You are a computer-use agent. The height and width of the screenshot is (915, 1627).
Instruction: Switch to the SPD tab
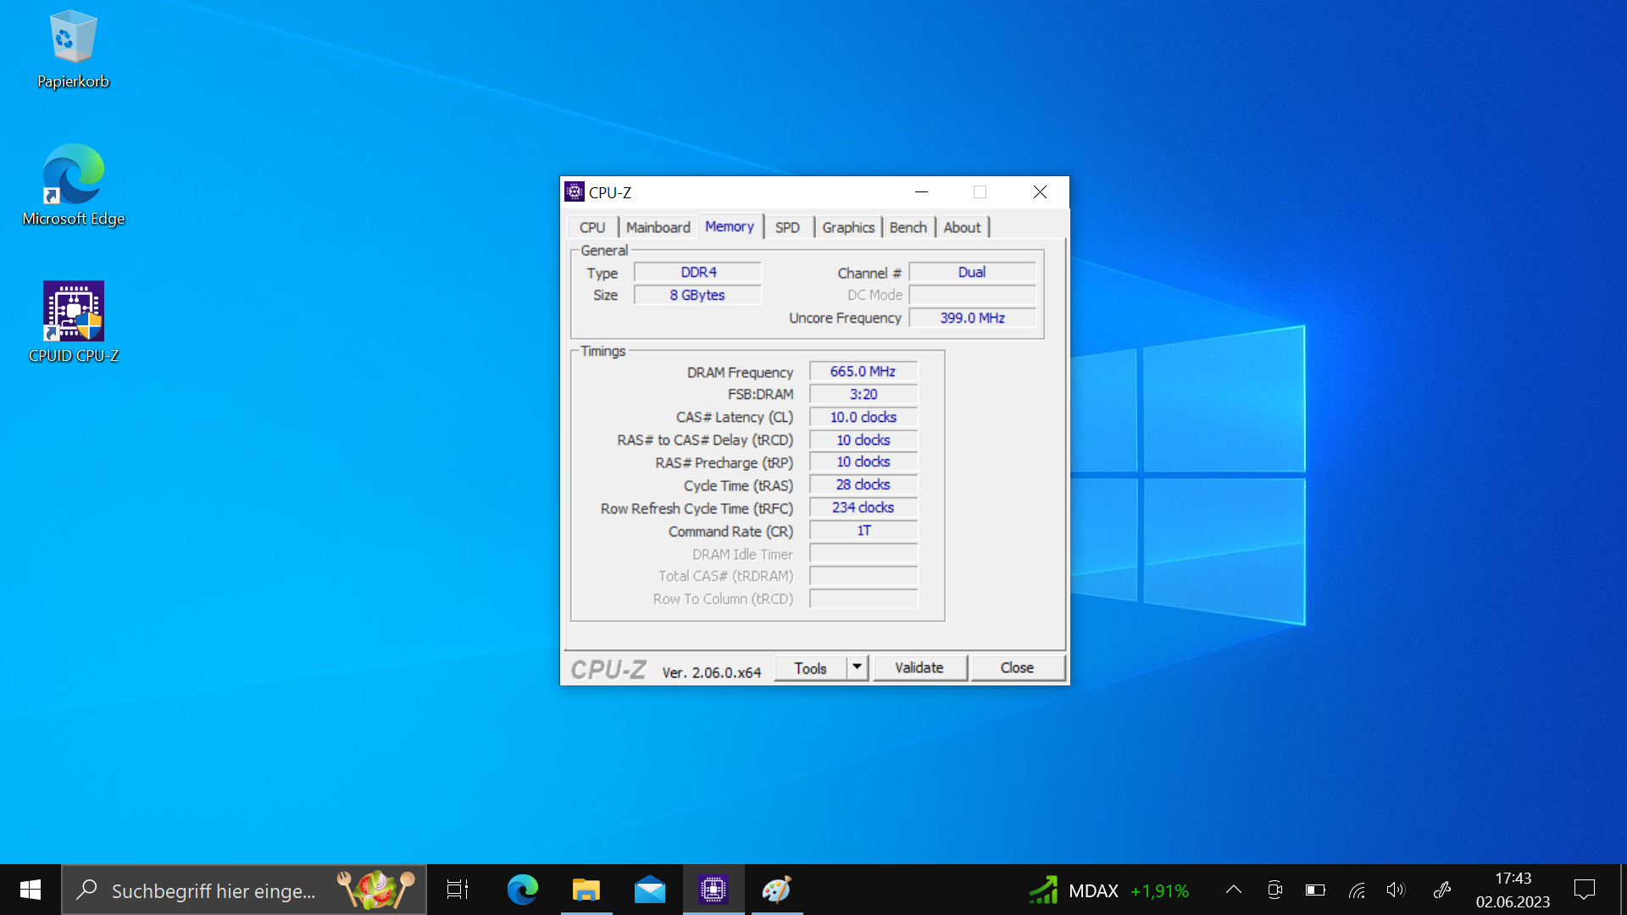pyautogui.click(x=787, y=227)
